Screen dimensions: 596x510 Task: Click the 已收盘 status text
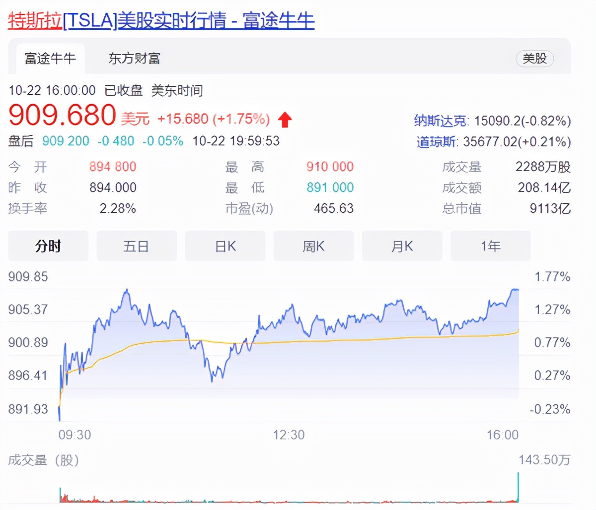[x=124, y=90]
